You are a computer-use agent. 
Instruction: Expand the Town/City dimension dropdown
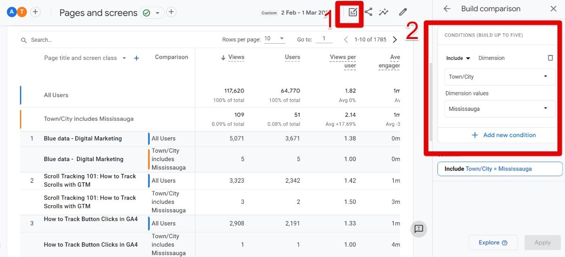(500, 77)
